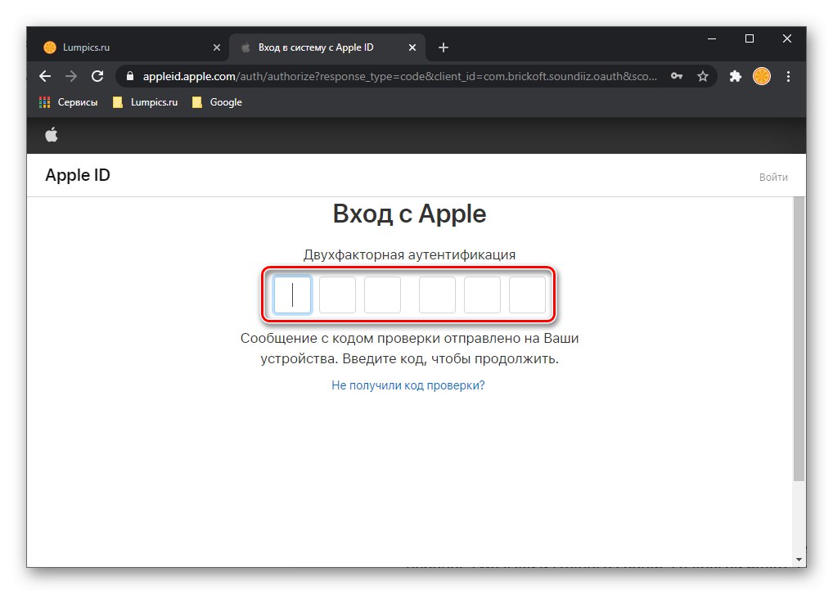Viewport: 833px width, 594px height.
Task: Reload the Apple ID page
Action: pos(97,77)
